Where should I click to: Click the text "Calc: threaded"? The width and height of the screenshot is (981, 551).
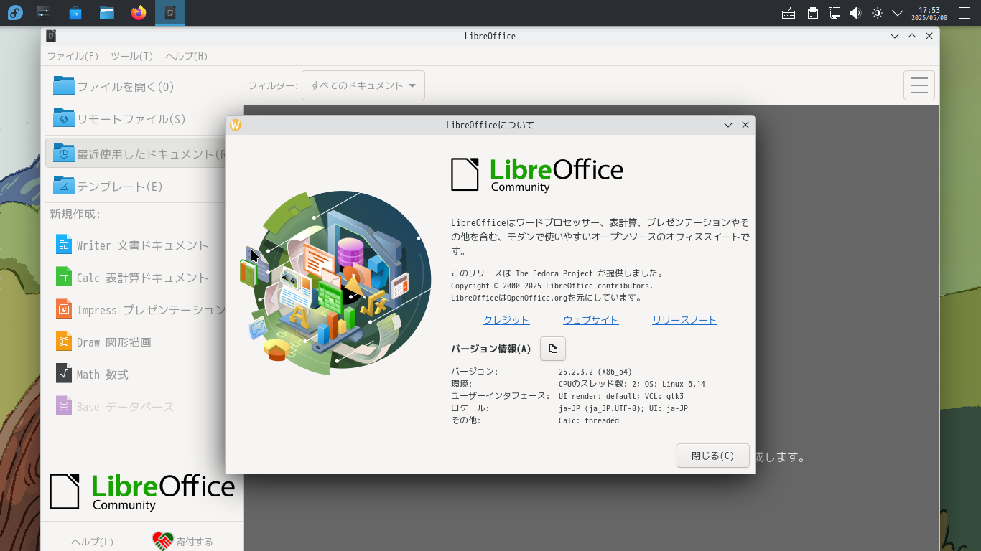pyautogui.click(x=589, y=420)
